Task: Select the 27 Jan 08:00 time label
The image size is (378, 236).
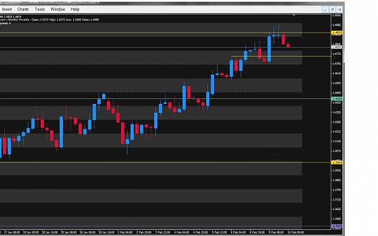Action: click(x=12, y=232)
